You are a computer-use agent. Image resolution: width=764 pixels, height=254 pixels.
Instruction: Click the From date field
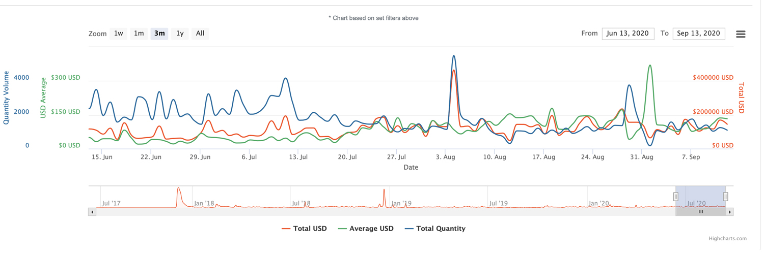point(627,34)
